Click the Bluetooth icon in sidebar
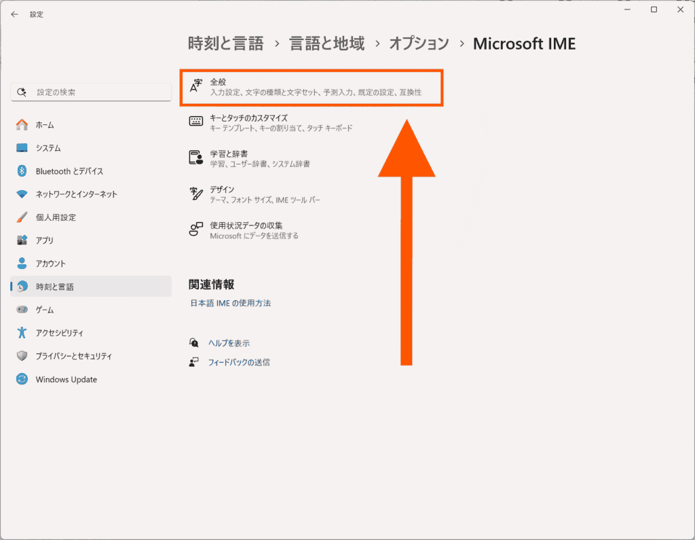The height and width of the screenshot is (540, 695). click(x=22, y=170)
